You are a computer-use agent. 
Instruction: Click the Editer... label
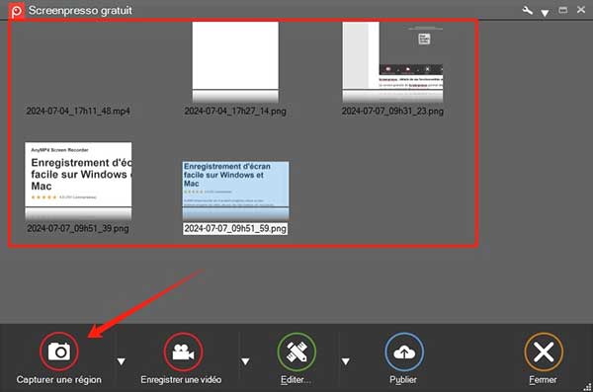point(296,380)
